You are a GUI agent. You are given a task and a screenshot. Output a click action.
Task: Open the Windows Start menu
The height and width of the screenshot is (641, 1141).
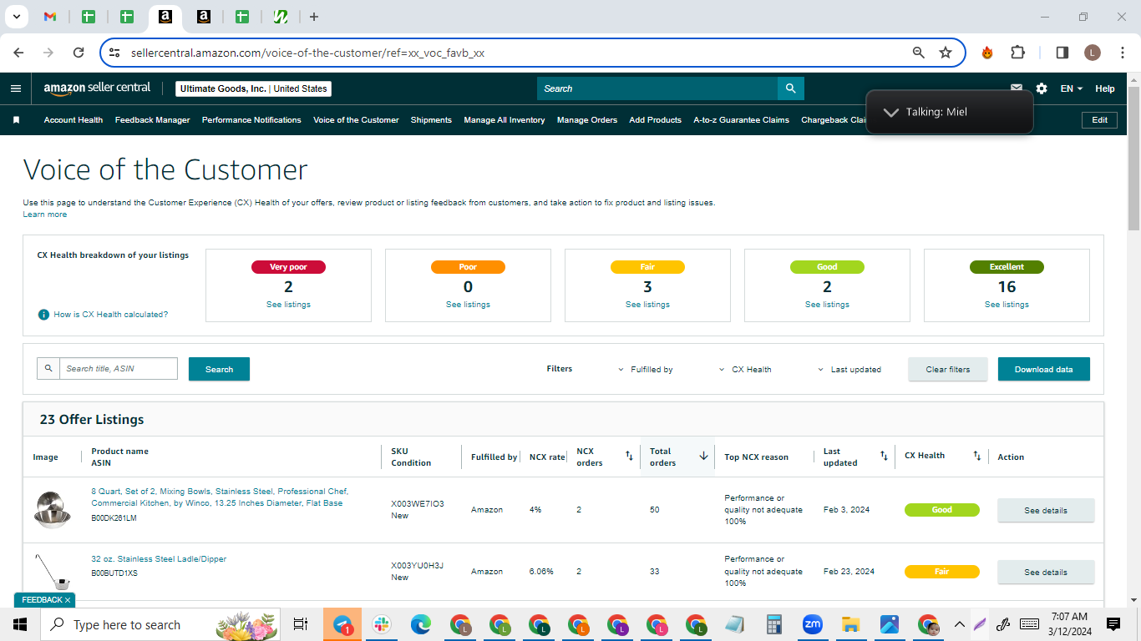20,624
